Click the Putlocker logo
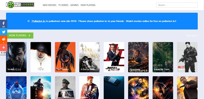The width and height of the screenshot is (204, 99). 20,5
